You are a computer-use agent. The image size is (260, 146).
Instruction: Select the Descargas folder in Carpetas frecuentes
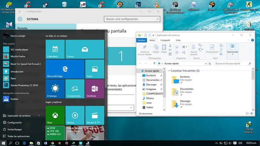181,104
